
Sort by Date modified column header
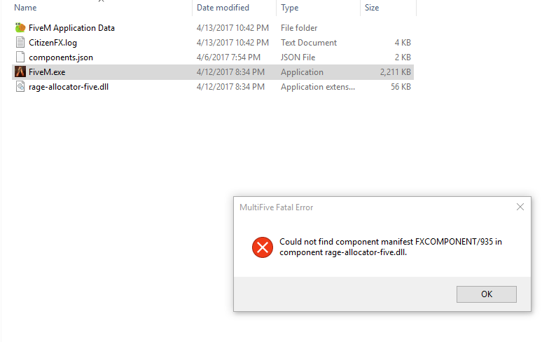pos(223,8)
